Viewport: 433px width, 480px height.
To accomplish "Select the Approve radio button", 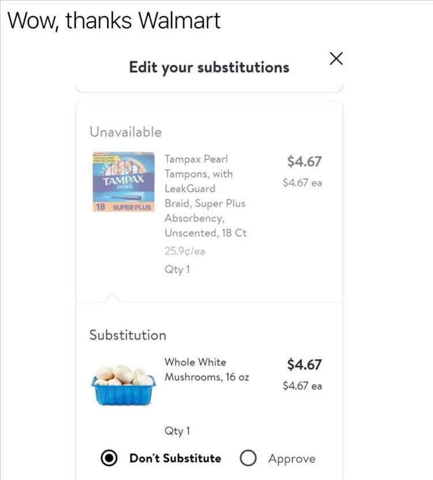I will click(248, 458).
